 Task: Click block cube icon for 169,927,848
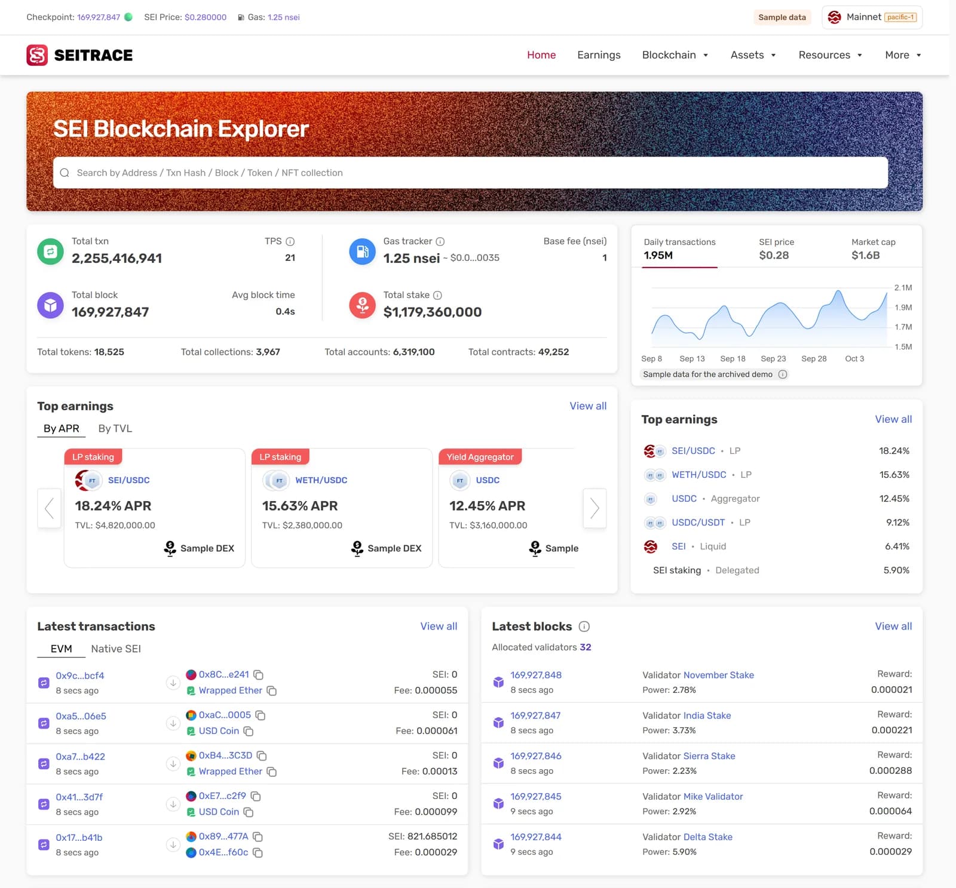pos(498,682)
